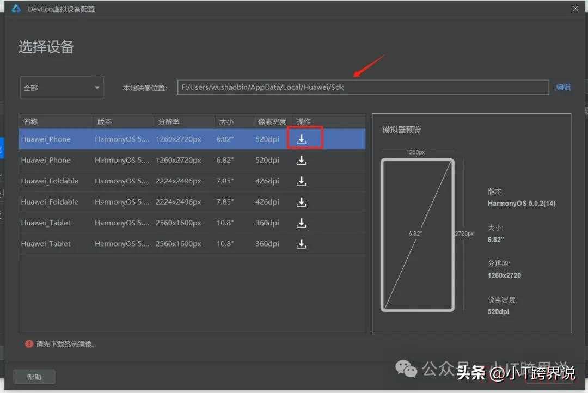Click the local image location path field
Viewport: 588px width, 393px height.
coord(363,88)
